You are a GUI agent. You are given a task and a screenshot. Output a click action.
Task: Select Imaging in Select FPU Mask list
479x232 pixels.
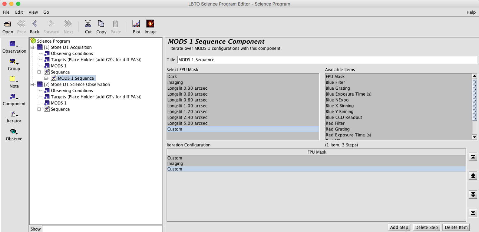click(243, 83)
